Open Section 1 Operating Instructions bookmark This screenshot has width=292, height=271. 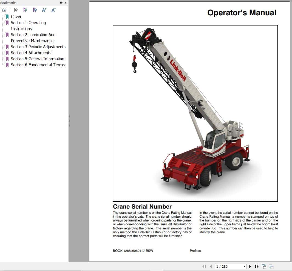point(28,23)
